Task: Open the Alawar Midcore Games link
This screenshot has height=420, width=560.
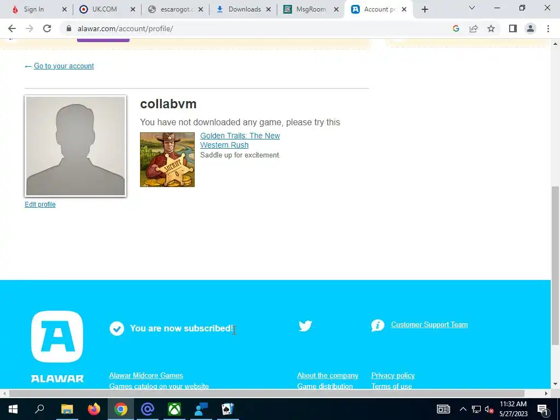Action: pyautogui.click(x=146, y=375)
